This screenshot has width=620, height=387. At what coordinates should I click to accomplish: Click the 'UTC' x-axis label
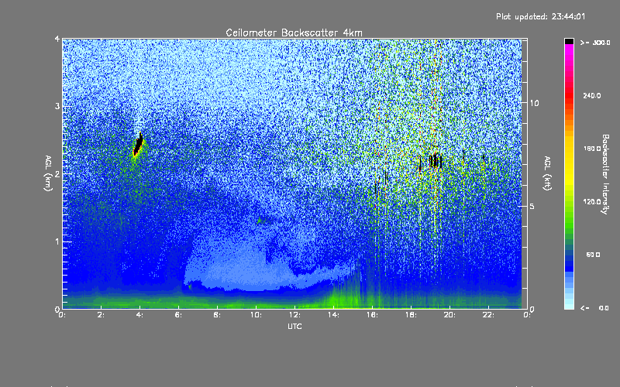click(294, 326)
